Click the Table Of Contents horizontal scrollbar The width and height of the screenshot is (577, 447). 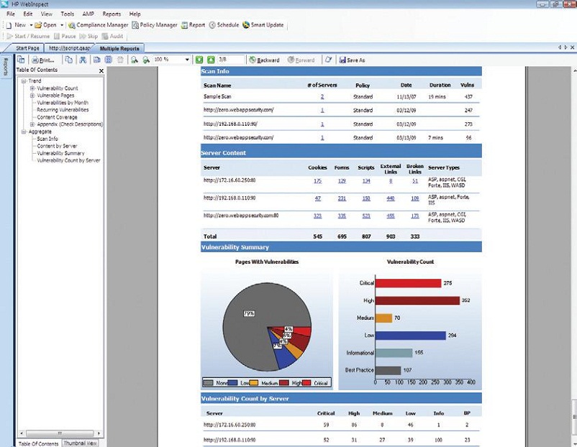[60, 433]
